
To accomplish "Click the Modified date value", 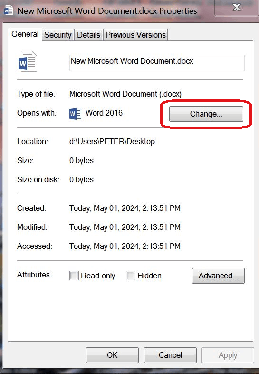I will pos(125,227).
